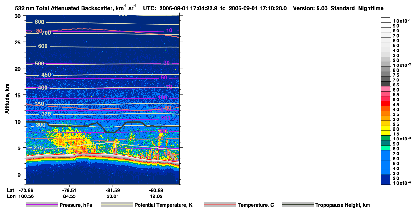Click the 'Lon' row label
This screenshot has width=414, height=212.
click(x=11, y=196)
